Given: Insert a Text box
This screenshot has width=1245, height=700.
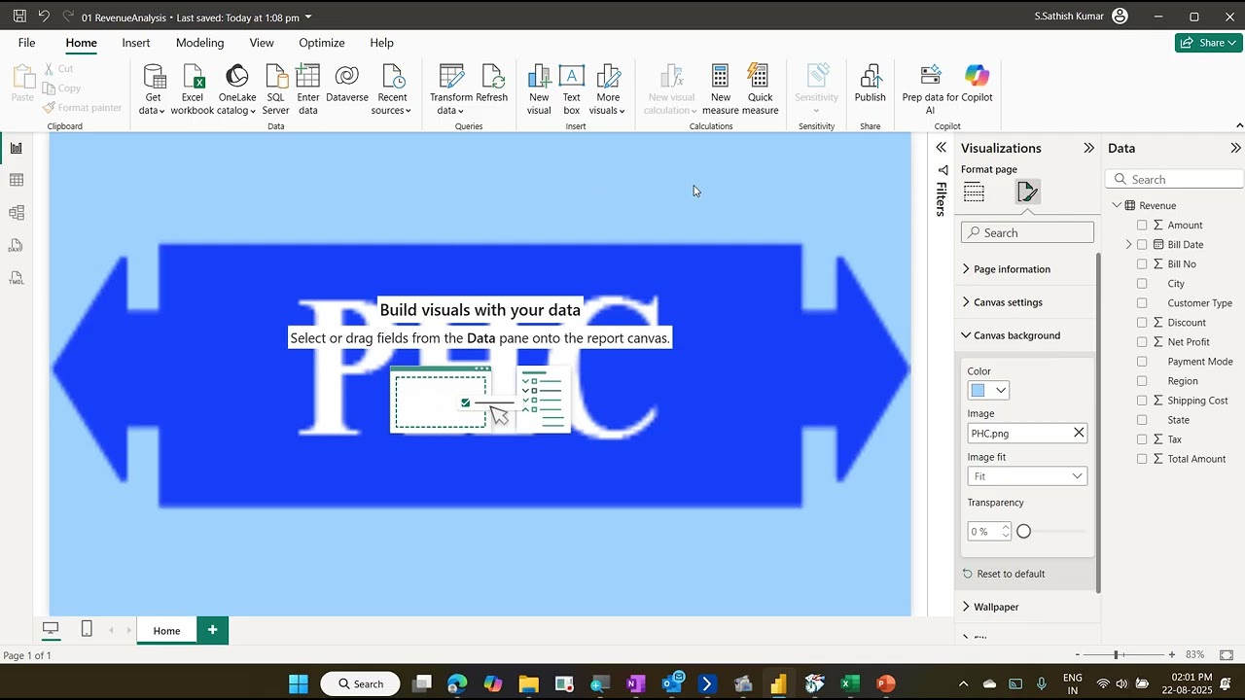Looking at the screenshot, I should click(572, 89).
